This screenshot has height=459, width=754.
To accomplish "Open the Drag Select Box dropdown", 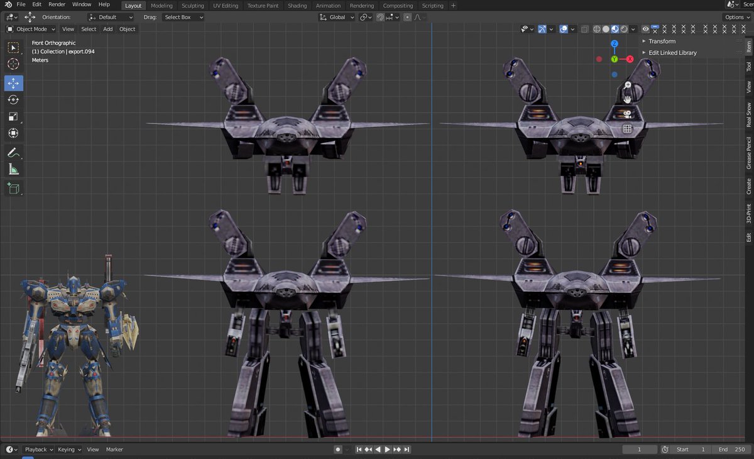I will pyautogui.click(x=183, y=17).
